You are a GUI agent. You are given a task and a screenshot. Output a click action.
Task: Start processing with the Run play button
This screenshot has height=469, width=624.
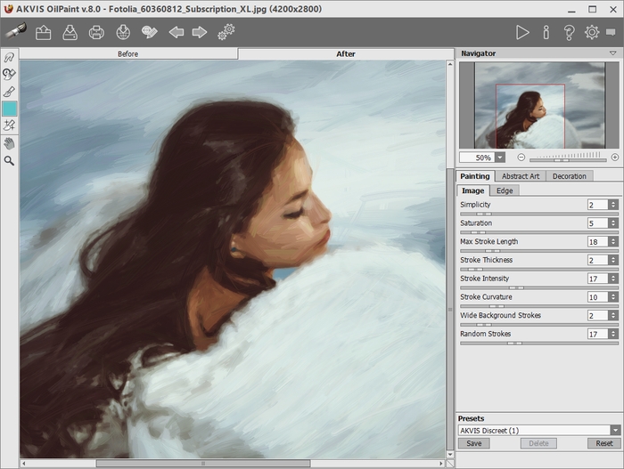coord(522,32)
